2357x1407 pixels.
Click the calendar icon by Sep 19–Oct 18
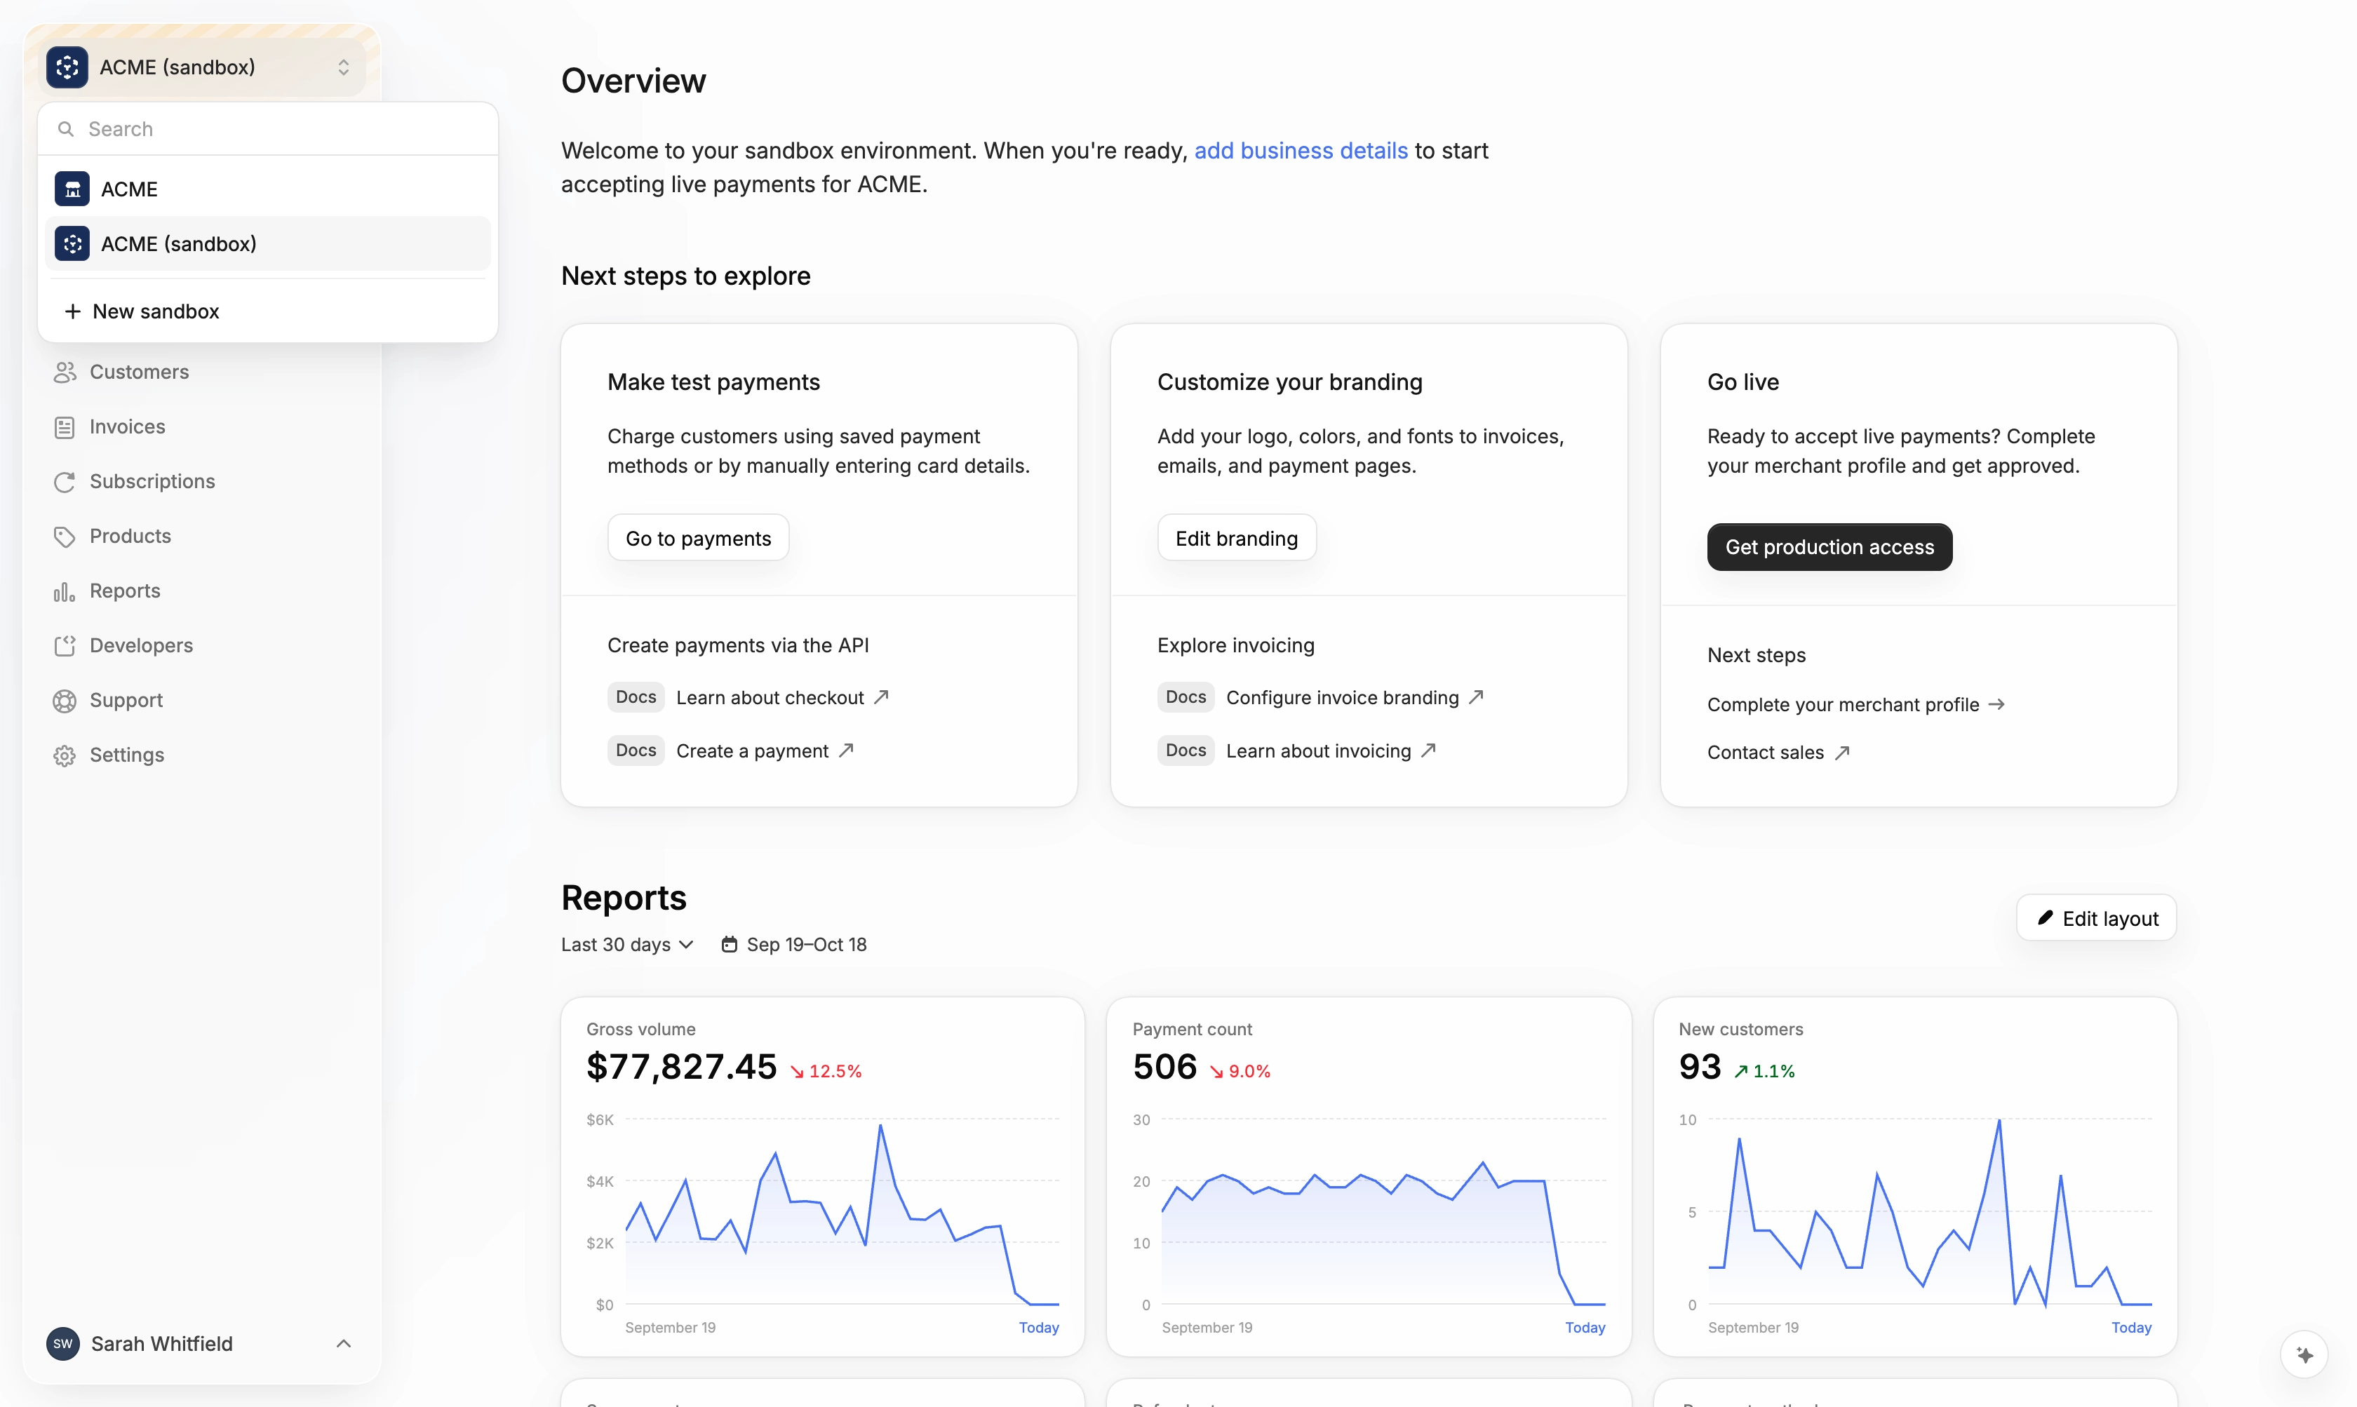pos(729,944)
